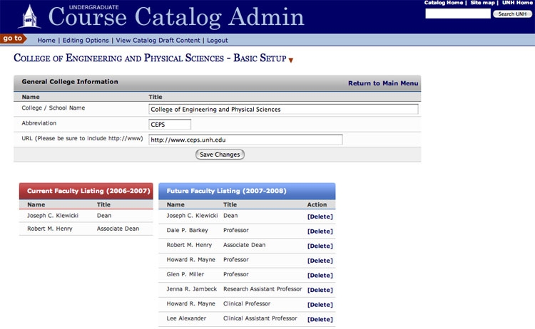
Task: Click the go to label tab
Action: coord(13,38)
